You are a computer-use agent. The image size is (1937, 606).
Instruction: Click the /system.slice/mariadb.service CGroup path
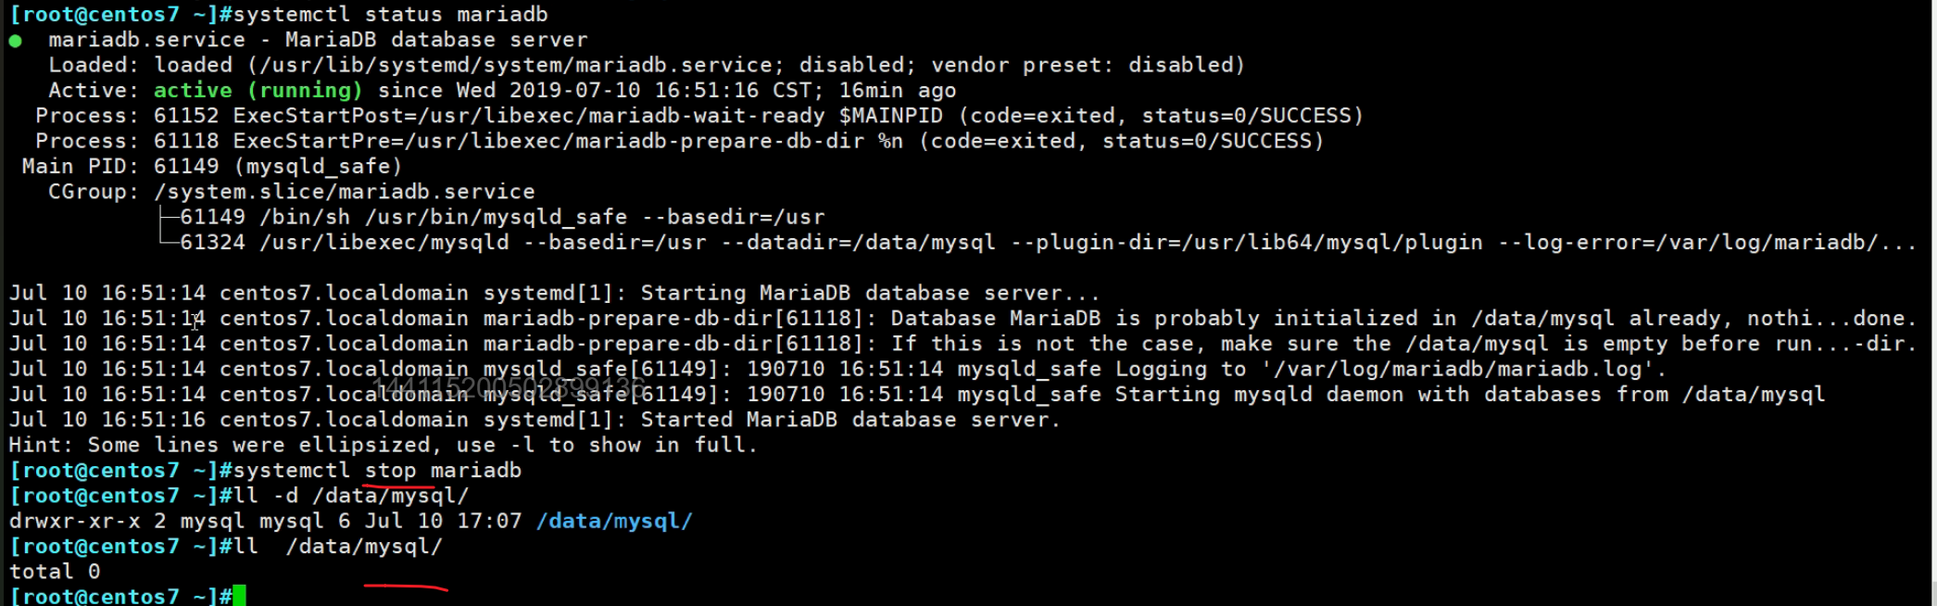pyautogui.click(x=344, y=192)
